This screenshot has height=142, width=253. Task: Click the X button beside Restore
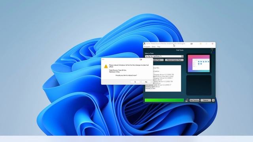click(213, 100)
